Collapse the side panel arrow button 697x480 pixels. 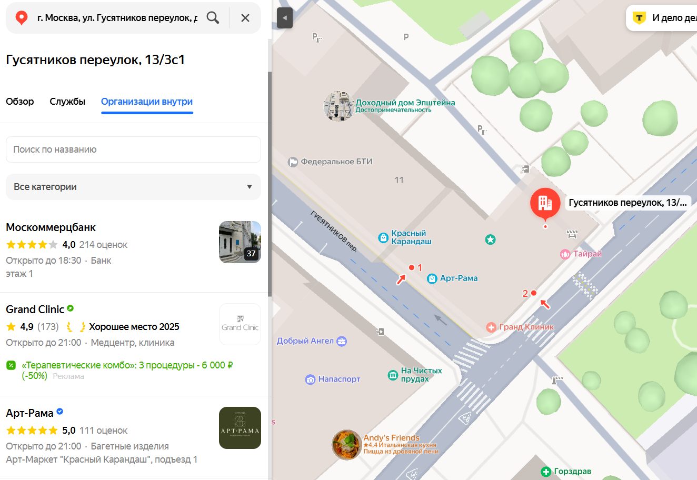point(285,18)
